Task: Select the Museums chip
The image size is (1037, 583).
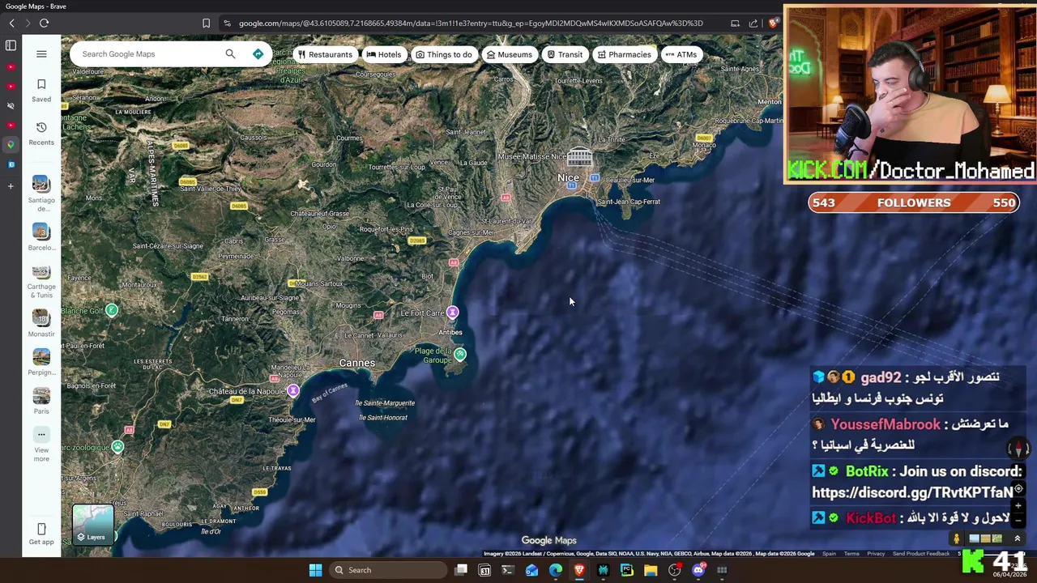Action: pos(510,54)
